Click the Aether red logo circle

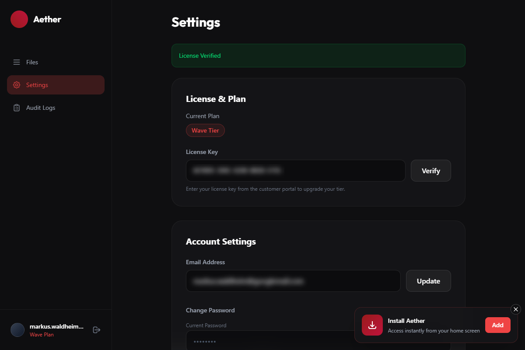point(19,19)
